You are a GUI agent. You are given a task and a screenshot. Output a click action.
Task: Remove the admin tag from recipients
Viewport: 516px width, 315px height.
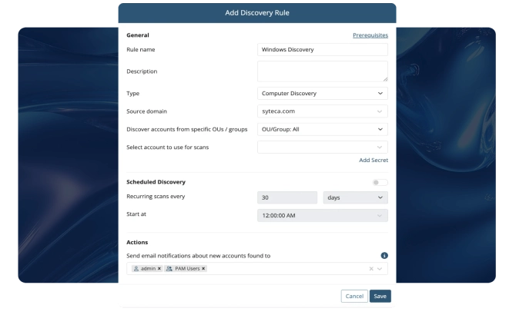pos(159,268)
